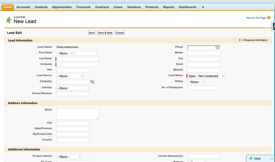Open the First Name salutation dropdown
This screenshot has height=162, width=275.
pos(65,53)
